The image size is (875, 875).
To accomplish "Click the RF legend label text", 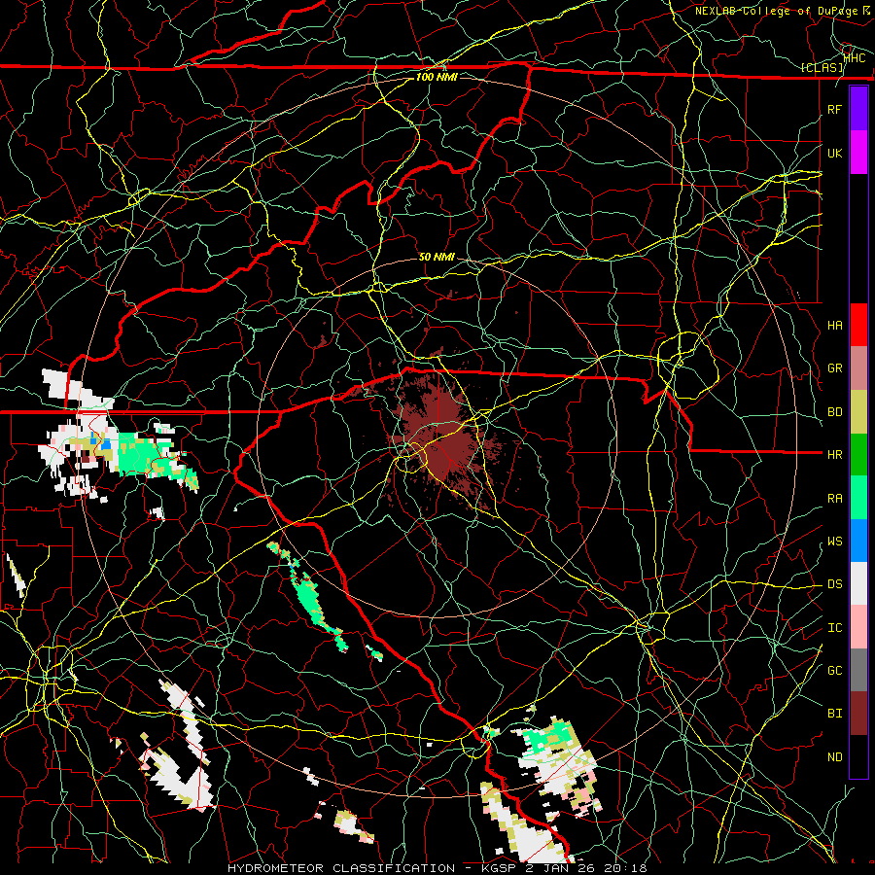I will point(834,109).
